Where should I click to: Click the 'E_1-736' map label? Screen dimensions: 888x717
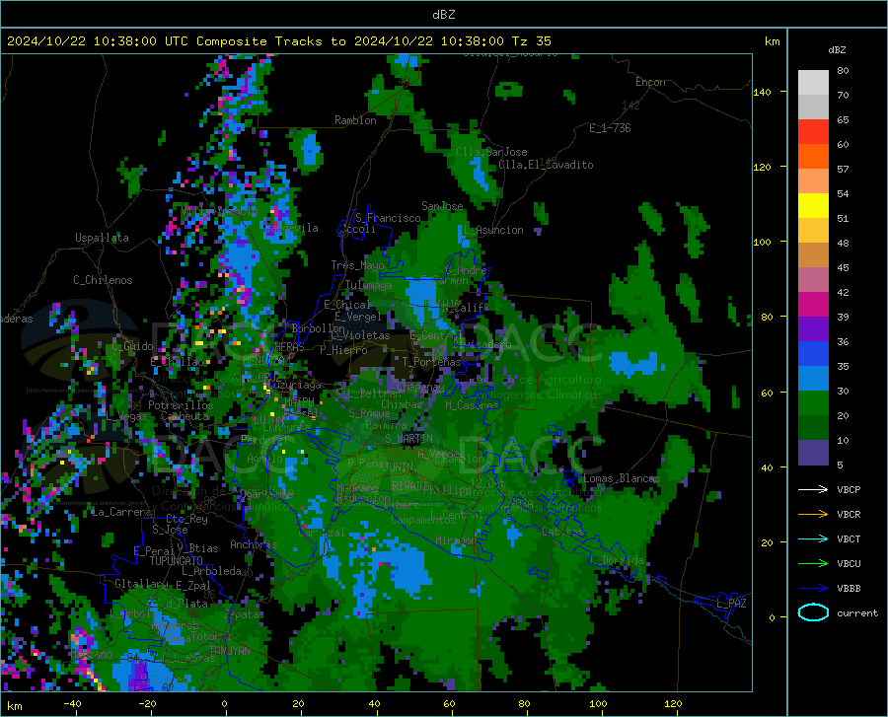(610, 128)
